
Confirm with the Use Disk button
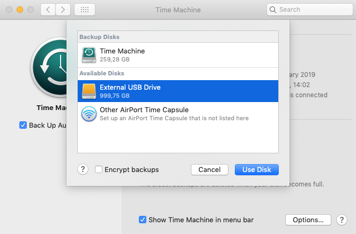pos(256,169)
